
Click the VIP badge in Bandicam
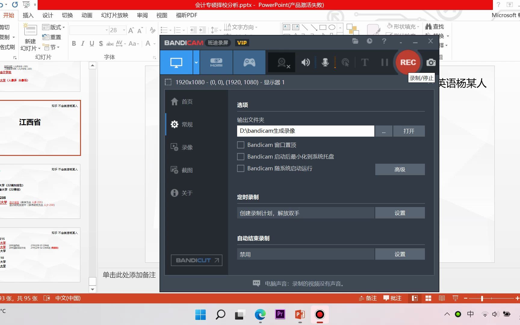pyautogui.click(x=242, y=43)
